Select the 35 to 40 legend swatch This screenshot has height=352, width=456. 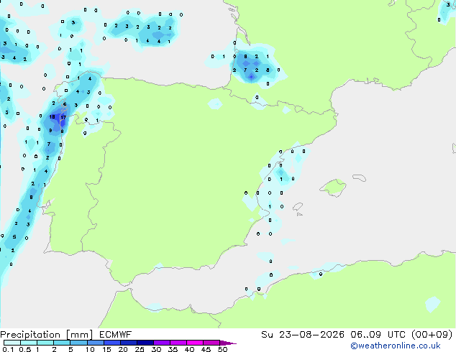(x=178, y=343)
